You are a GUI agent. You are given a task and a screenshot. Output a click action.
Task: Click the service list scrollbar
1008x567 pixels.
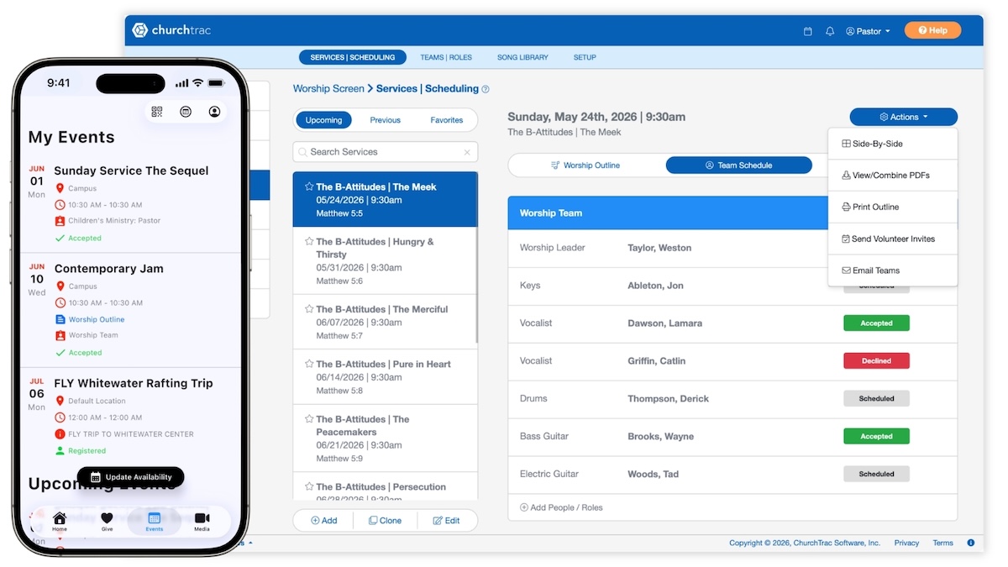point(476,257)
